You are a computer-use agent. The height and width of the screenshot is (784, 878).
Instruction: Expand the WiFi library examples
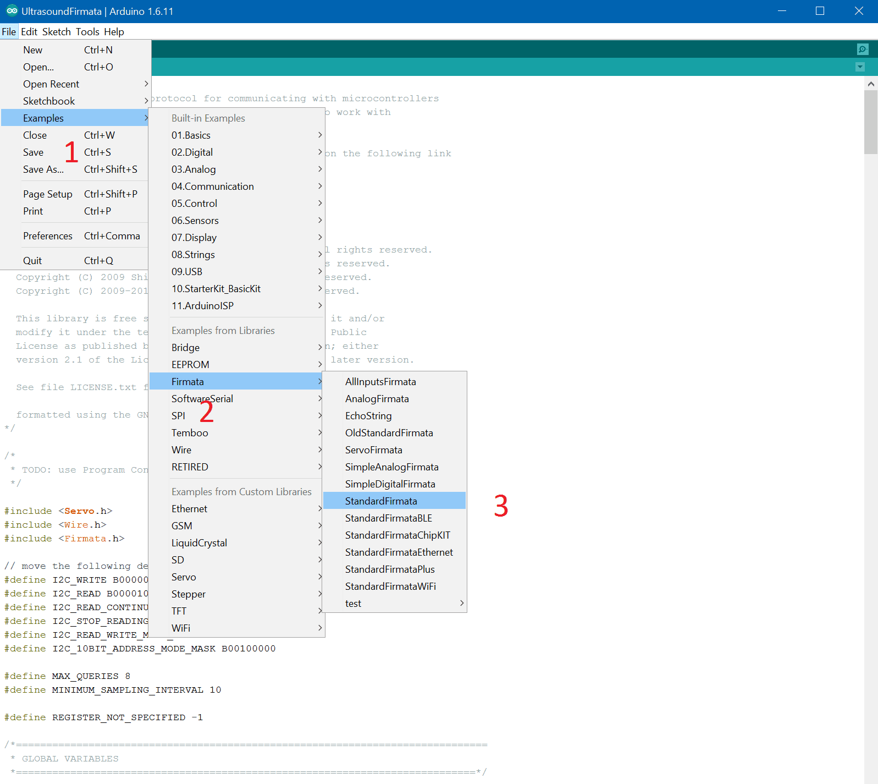(237, 628)
